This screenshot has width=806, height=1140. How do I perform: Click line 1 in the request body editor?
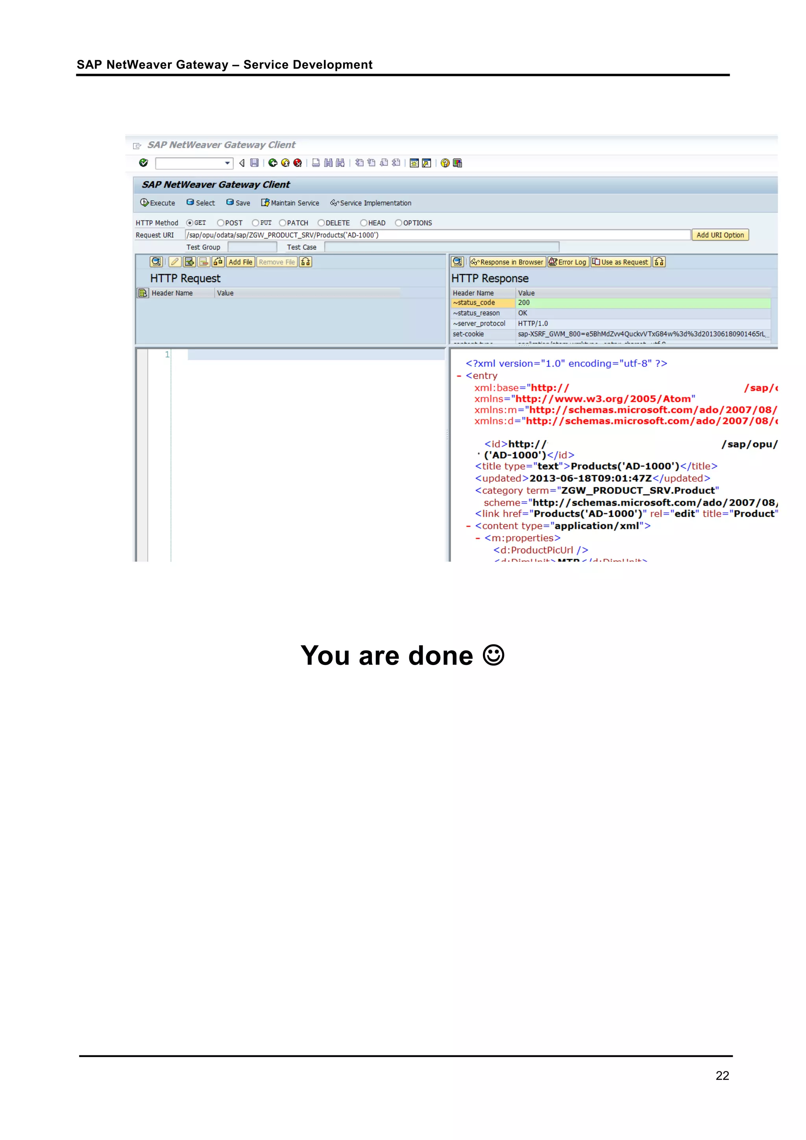coord(316,354)
